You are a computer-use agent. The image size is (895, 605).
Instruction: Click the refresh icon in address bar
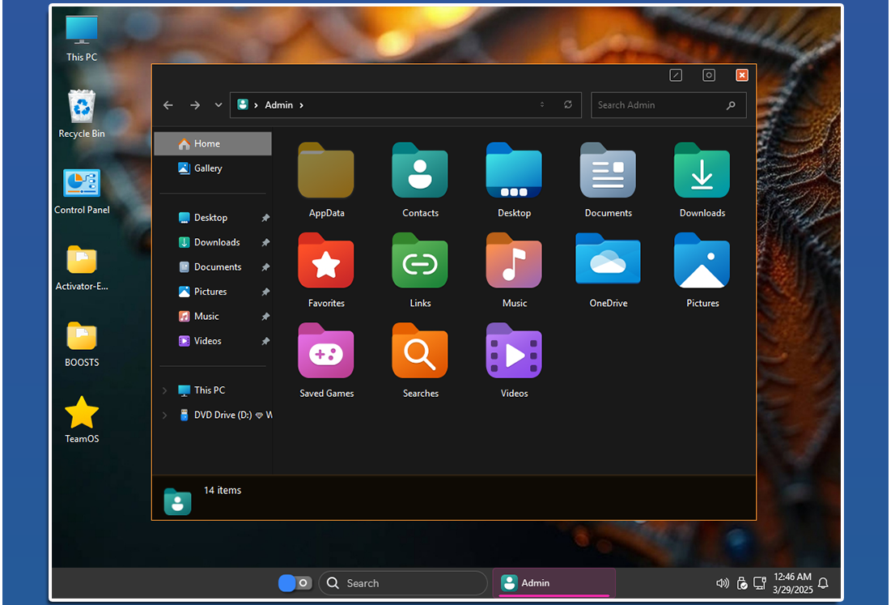coord(568,105)
